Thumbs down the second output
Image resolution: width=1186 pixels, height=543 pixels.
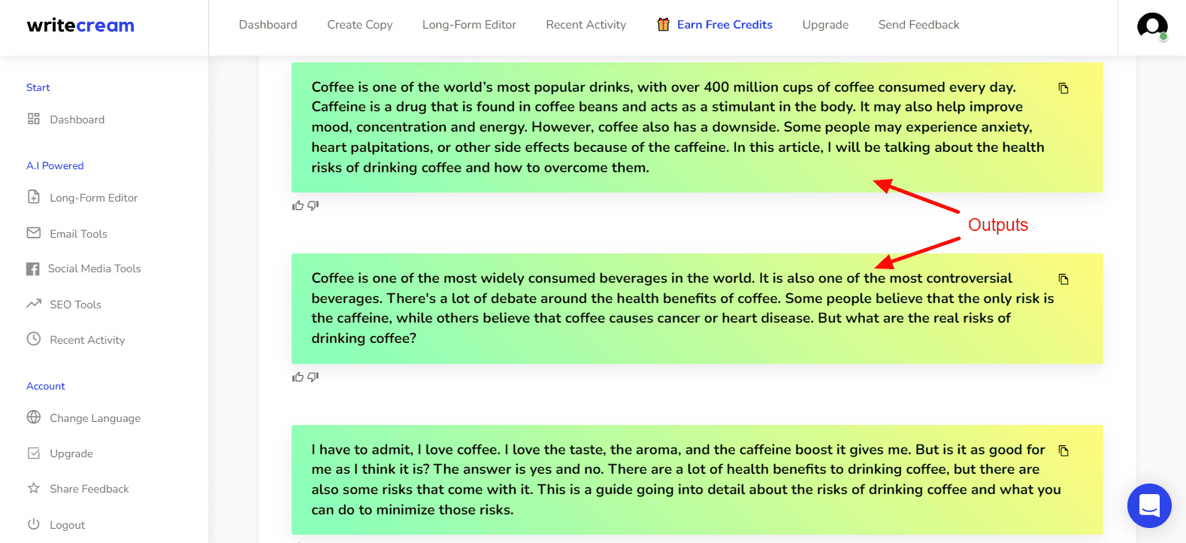coord(313,377)
